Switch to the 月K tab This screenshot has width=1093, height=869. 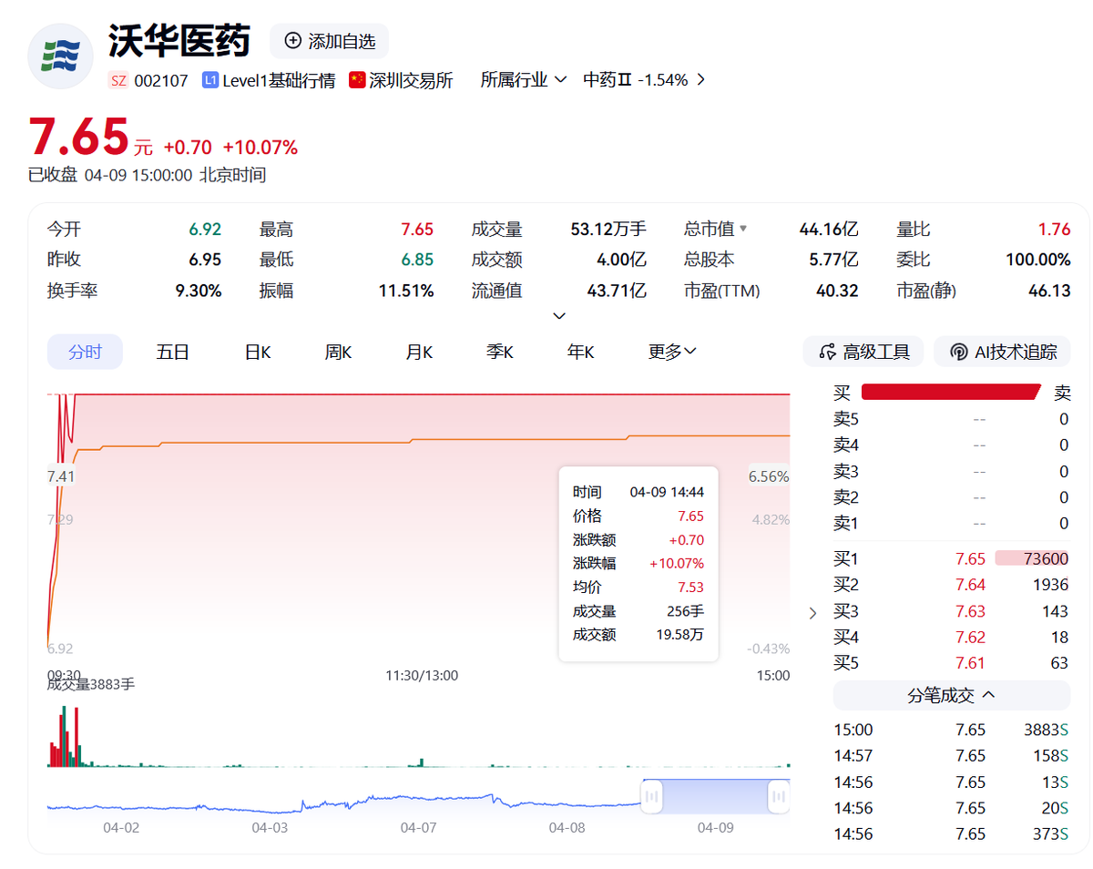pos(419,352)
